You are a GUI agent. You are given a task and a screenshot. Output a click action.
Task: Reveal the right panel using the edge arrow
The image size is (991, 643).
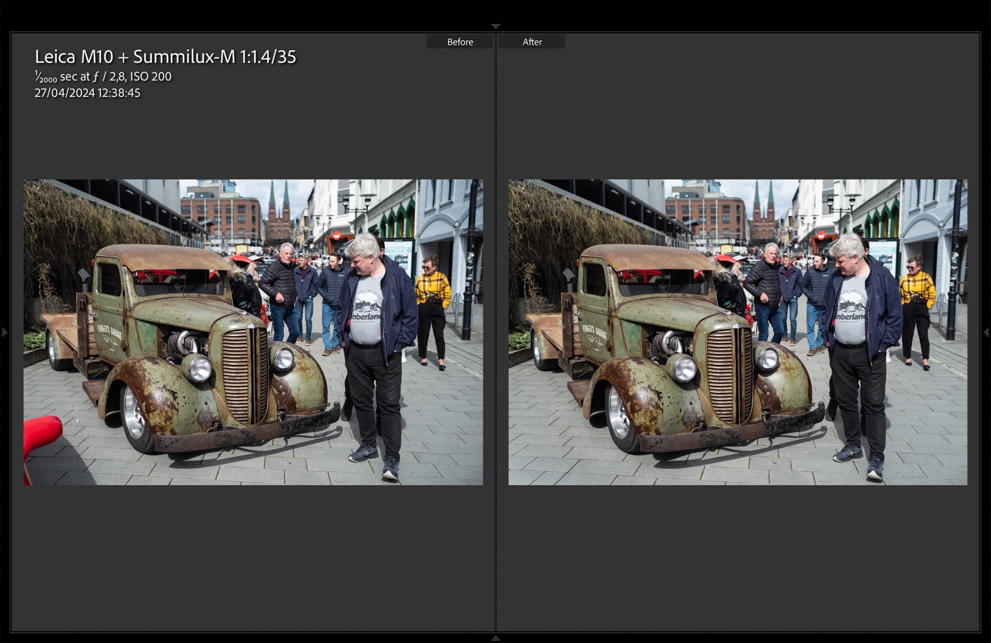986,333
